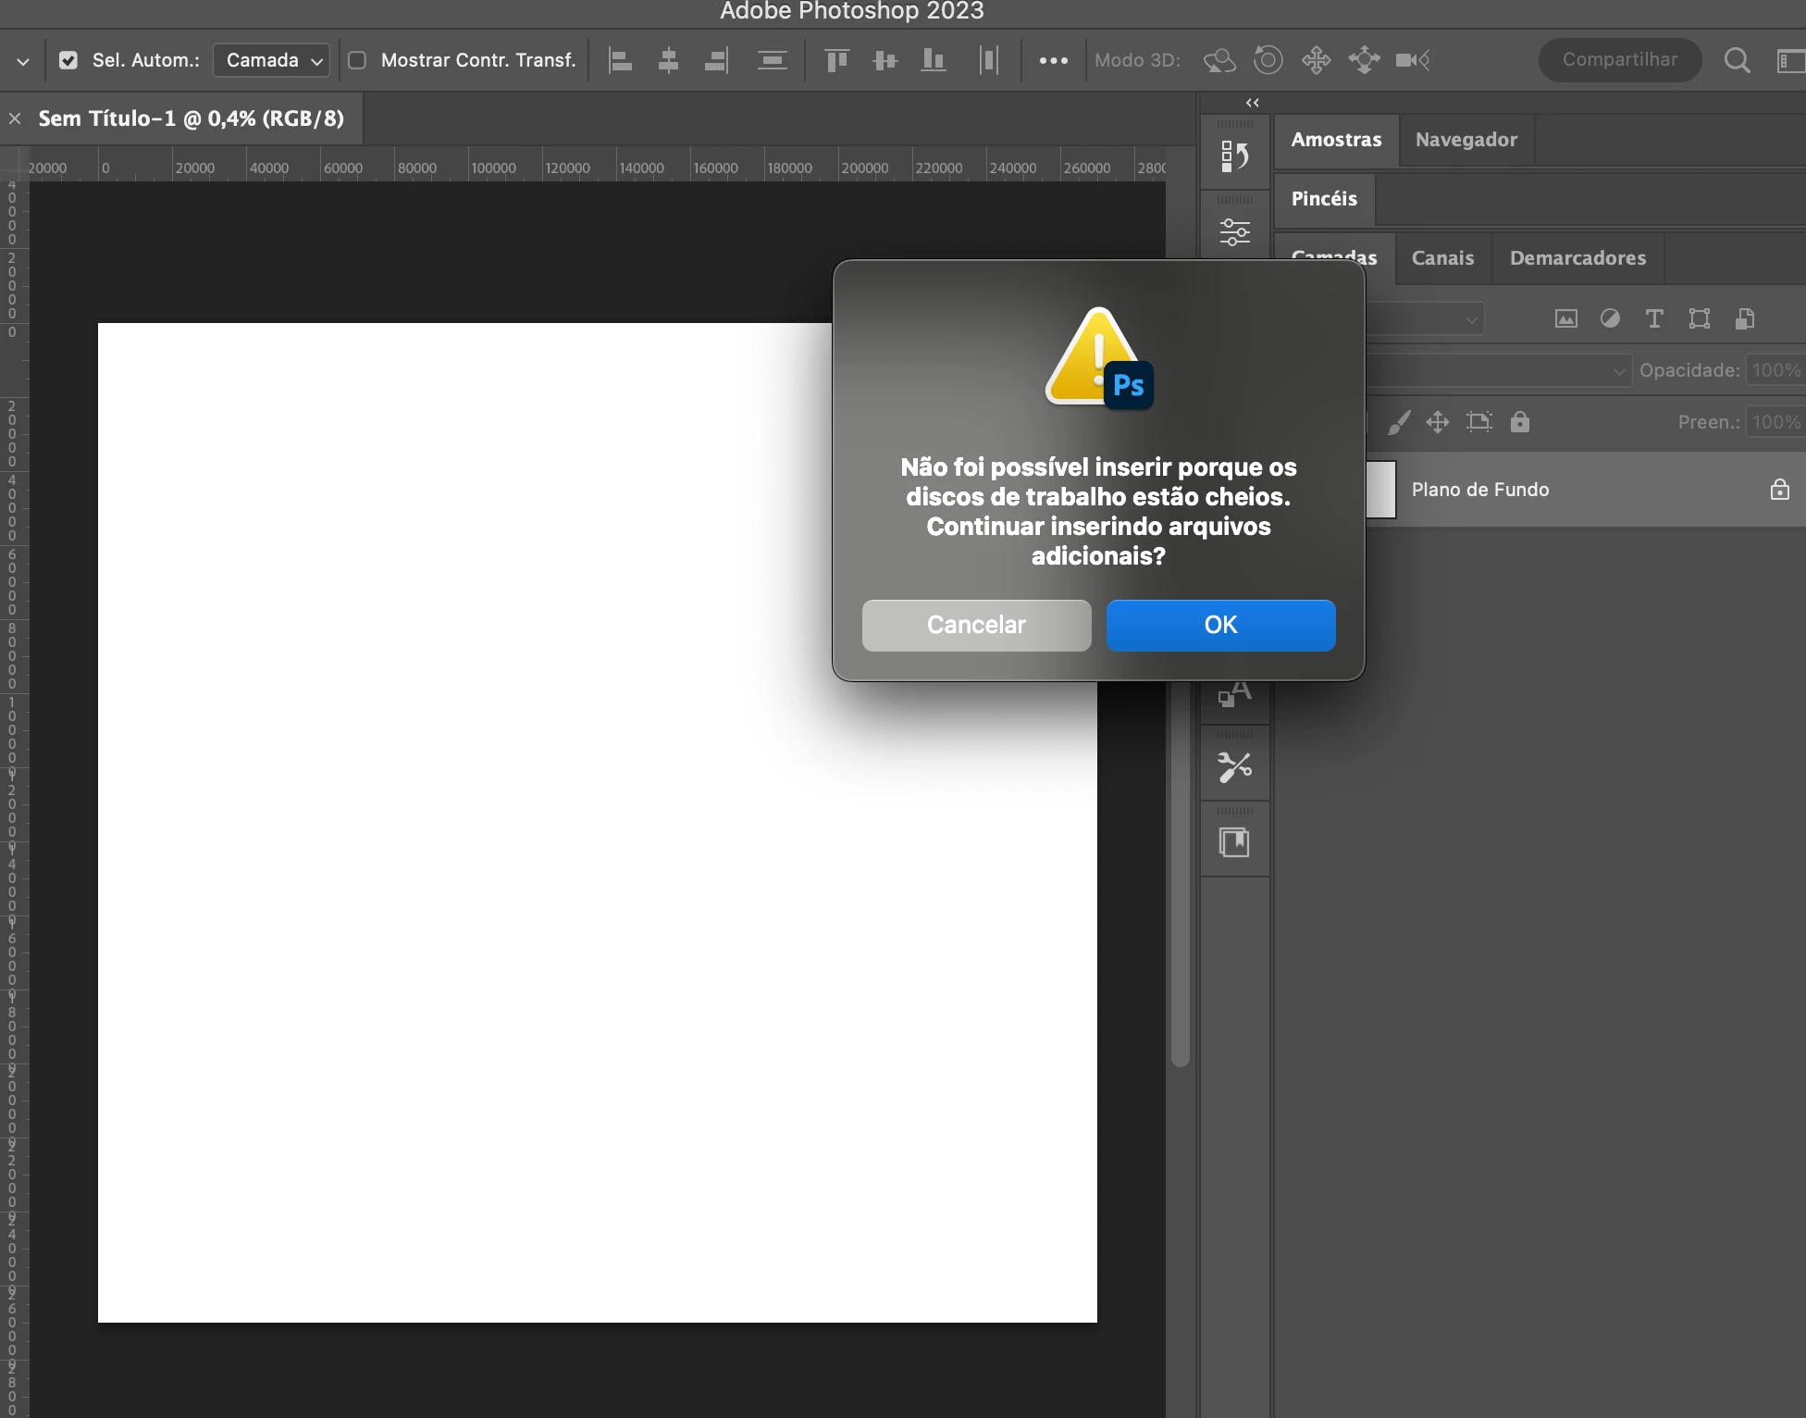
Task: Switch to the Canais tab
Action: pyautogui.click(x=1441, y=258)
